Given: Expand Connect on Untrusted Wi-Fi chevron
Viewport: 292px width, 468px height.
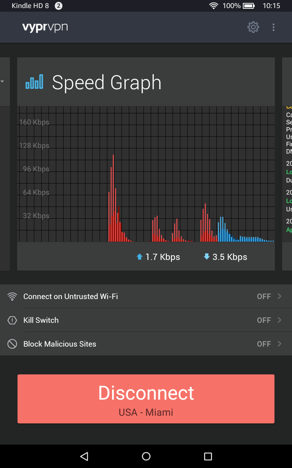Looking at the screenshot, I should (280, 297).
